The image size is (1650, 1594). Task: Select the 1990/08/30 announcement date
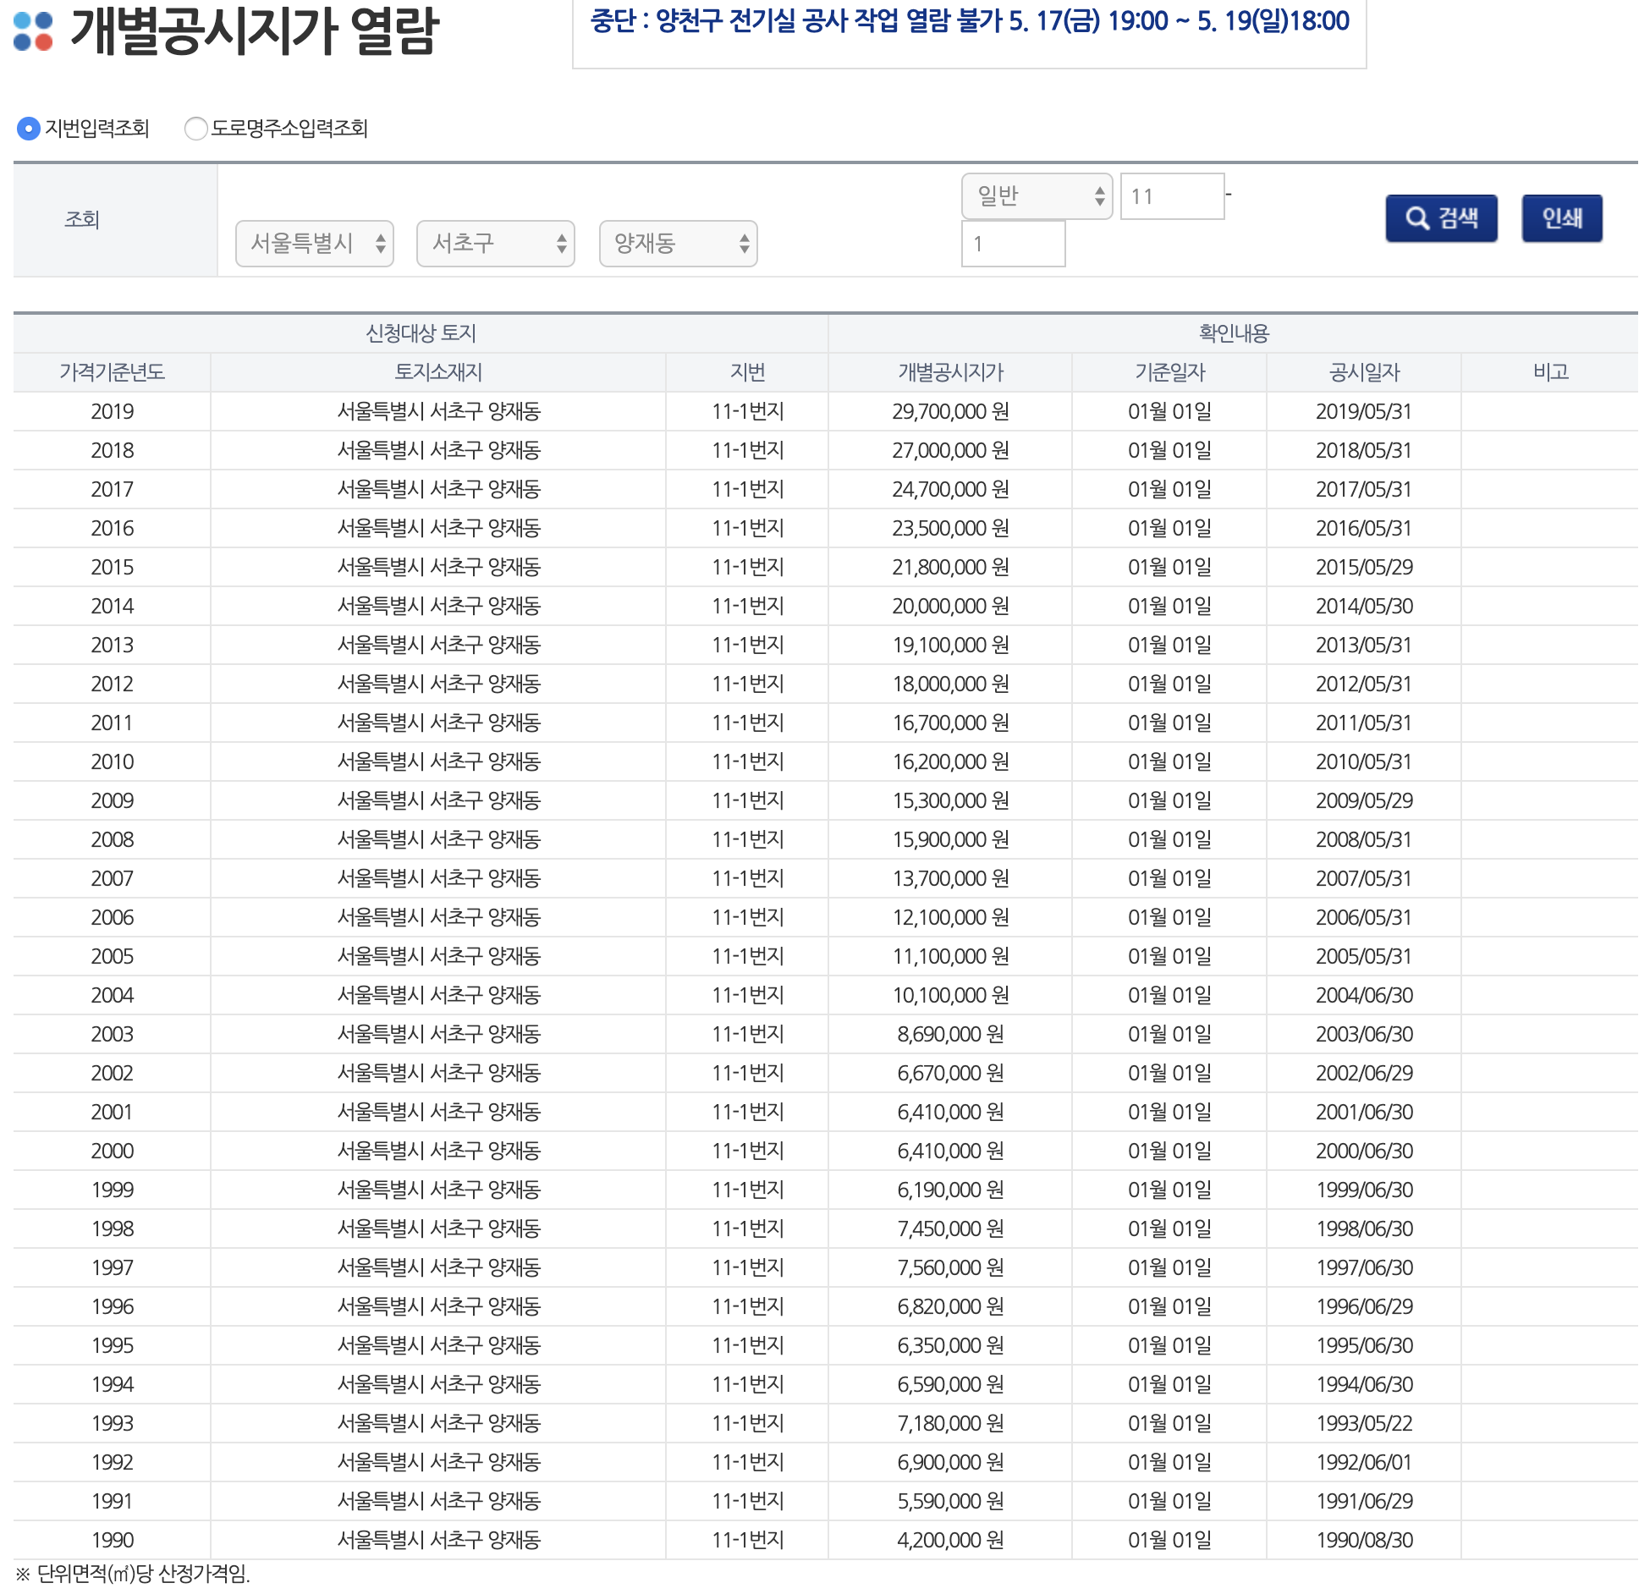1364,1540
